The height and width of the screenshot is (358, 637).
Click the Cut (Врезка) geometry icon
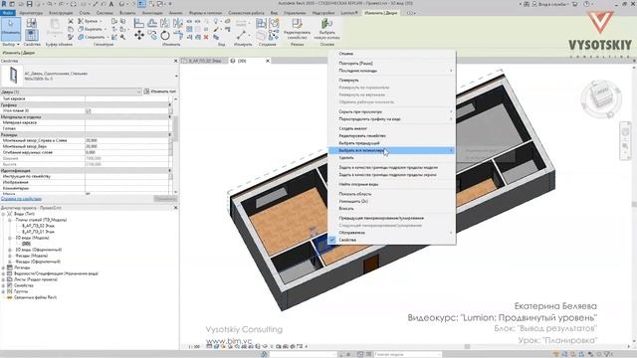81,21
